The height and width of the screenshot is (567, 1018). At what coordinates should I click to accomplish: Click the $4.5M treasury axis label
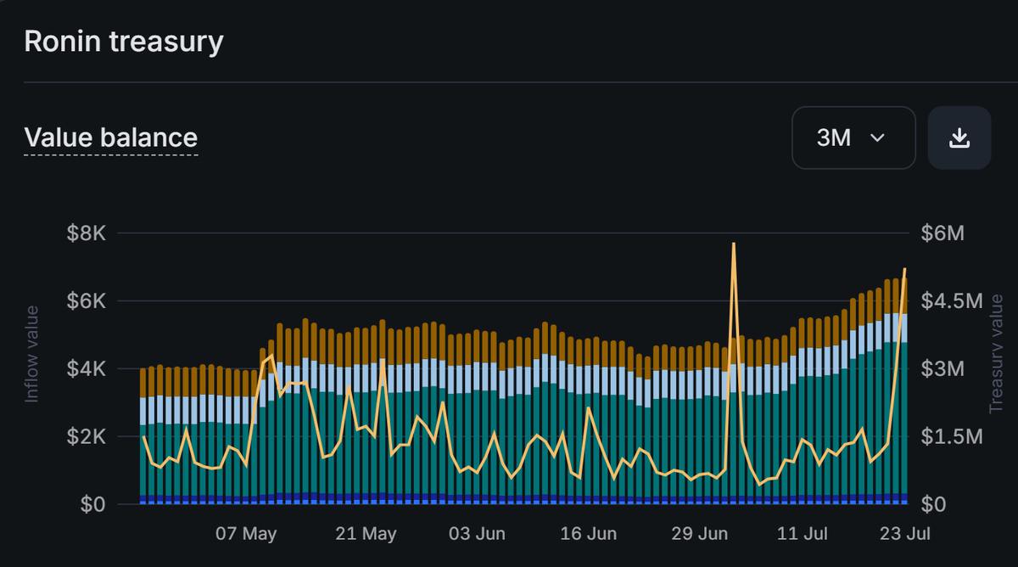tap(951, 301)
